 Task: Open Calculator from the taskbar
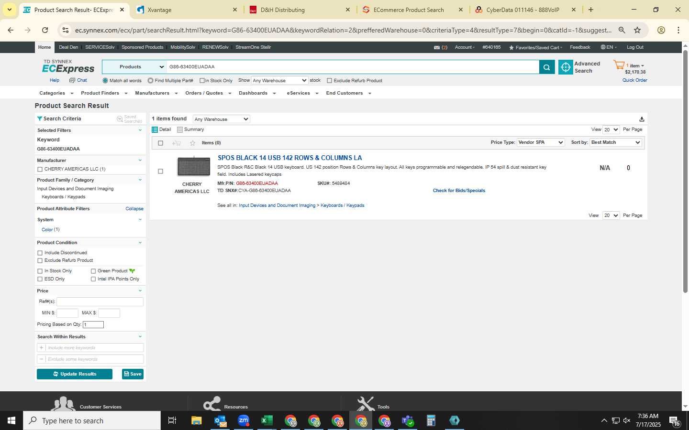click(431, 420)
